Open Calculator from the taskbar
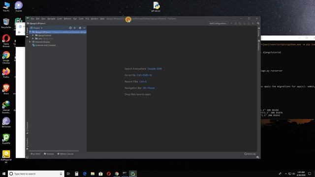315x177 pixels. tap(77, 174)
